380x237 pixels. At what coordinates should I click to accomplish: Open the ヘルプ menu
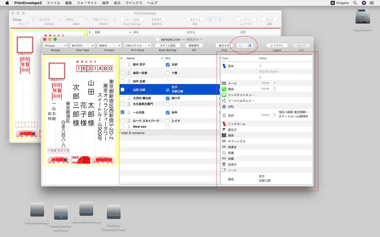[x=152, y=3]
